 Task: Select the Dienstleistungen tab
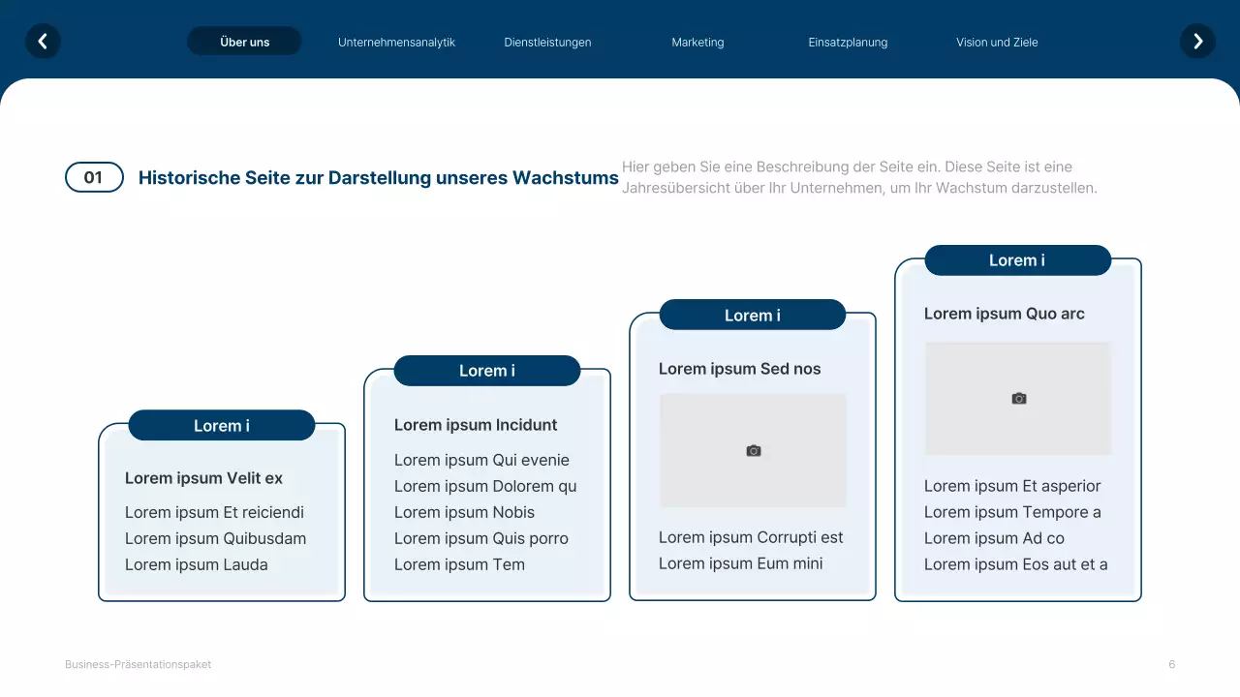coord(547,42)
